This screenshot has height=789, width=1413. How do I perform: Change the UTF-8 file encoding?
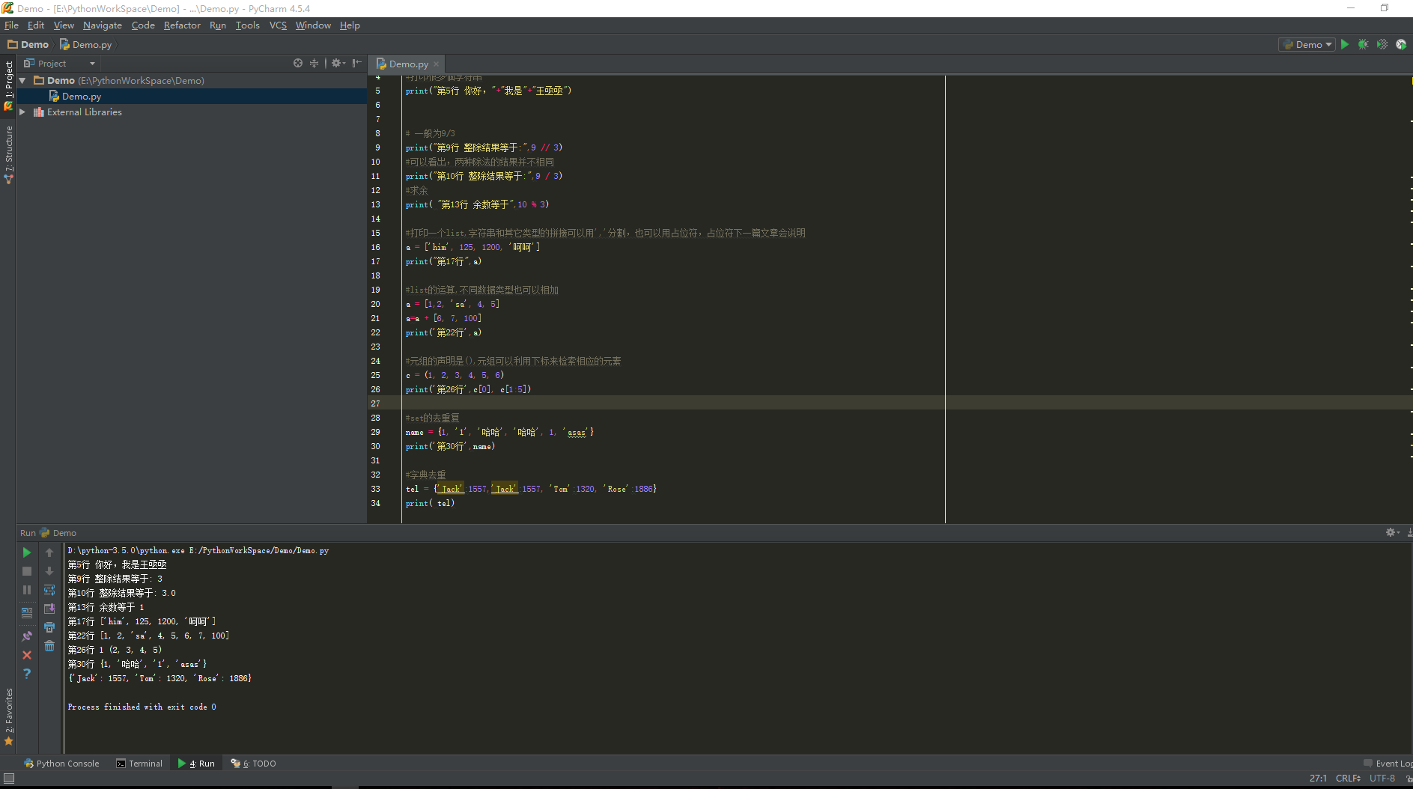1382,779
